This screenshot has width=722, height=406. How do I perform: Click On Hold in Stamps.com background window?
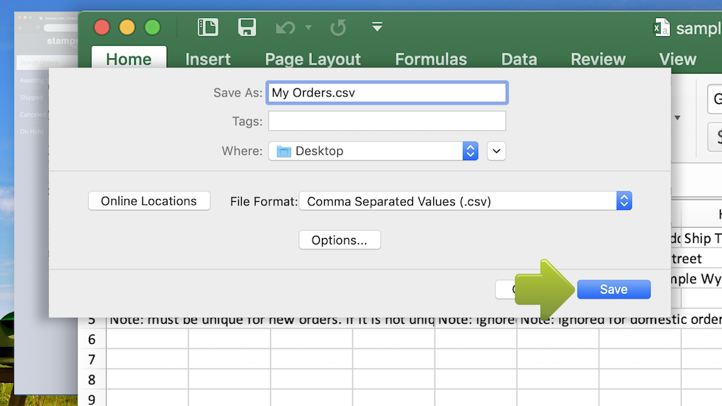click(31, 131)
